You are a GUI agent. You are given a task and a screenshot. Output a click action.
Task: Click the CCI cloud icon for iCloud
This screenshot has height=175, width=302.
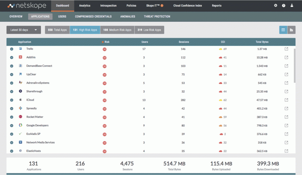[221, 100]
